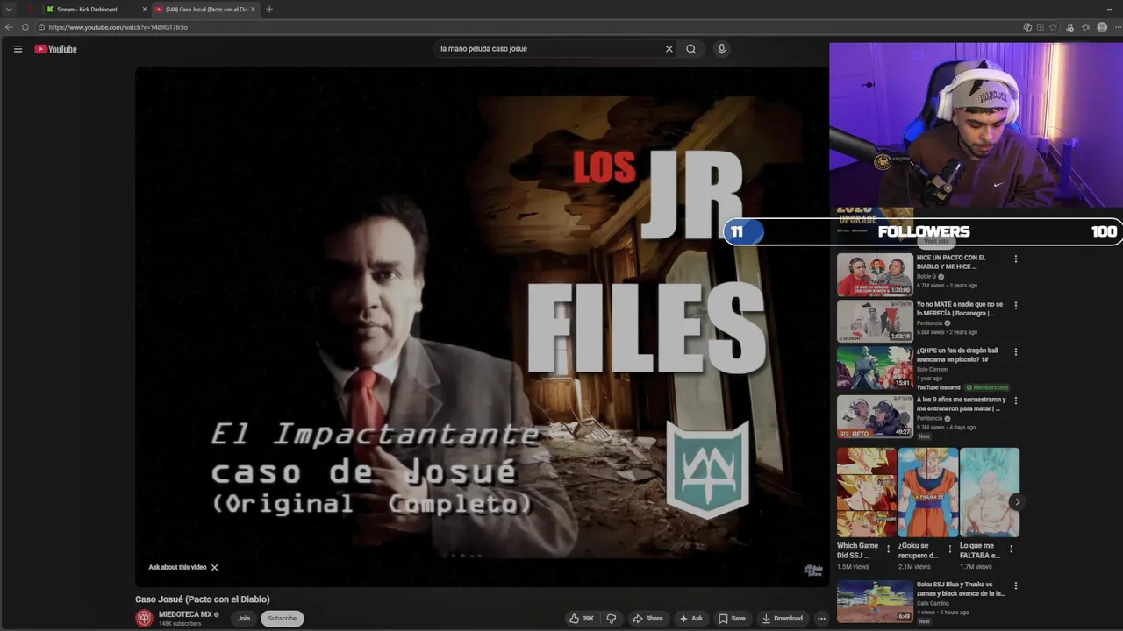Close the Kick Dashboard tab
This screenshot has width=1123, height=631.
144,9
